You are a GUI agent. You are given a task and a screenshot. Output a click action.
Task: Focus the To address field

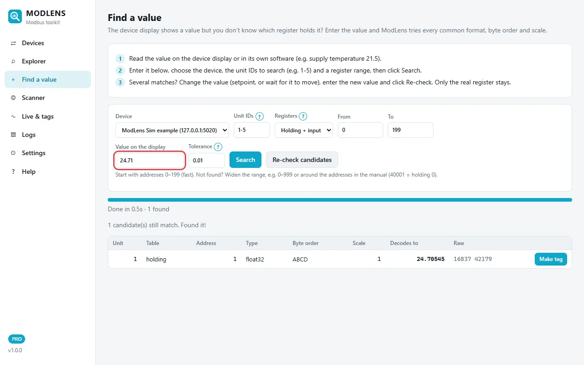(411, 130)
